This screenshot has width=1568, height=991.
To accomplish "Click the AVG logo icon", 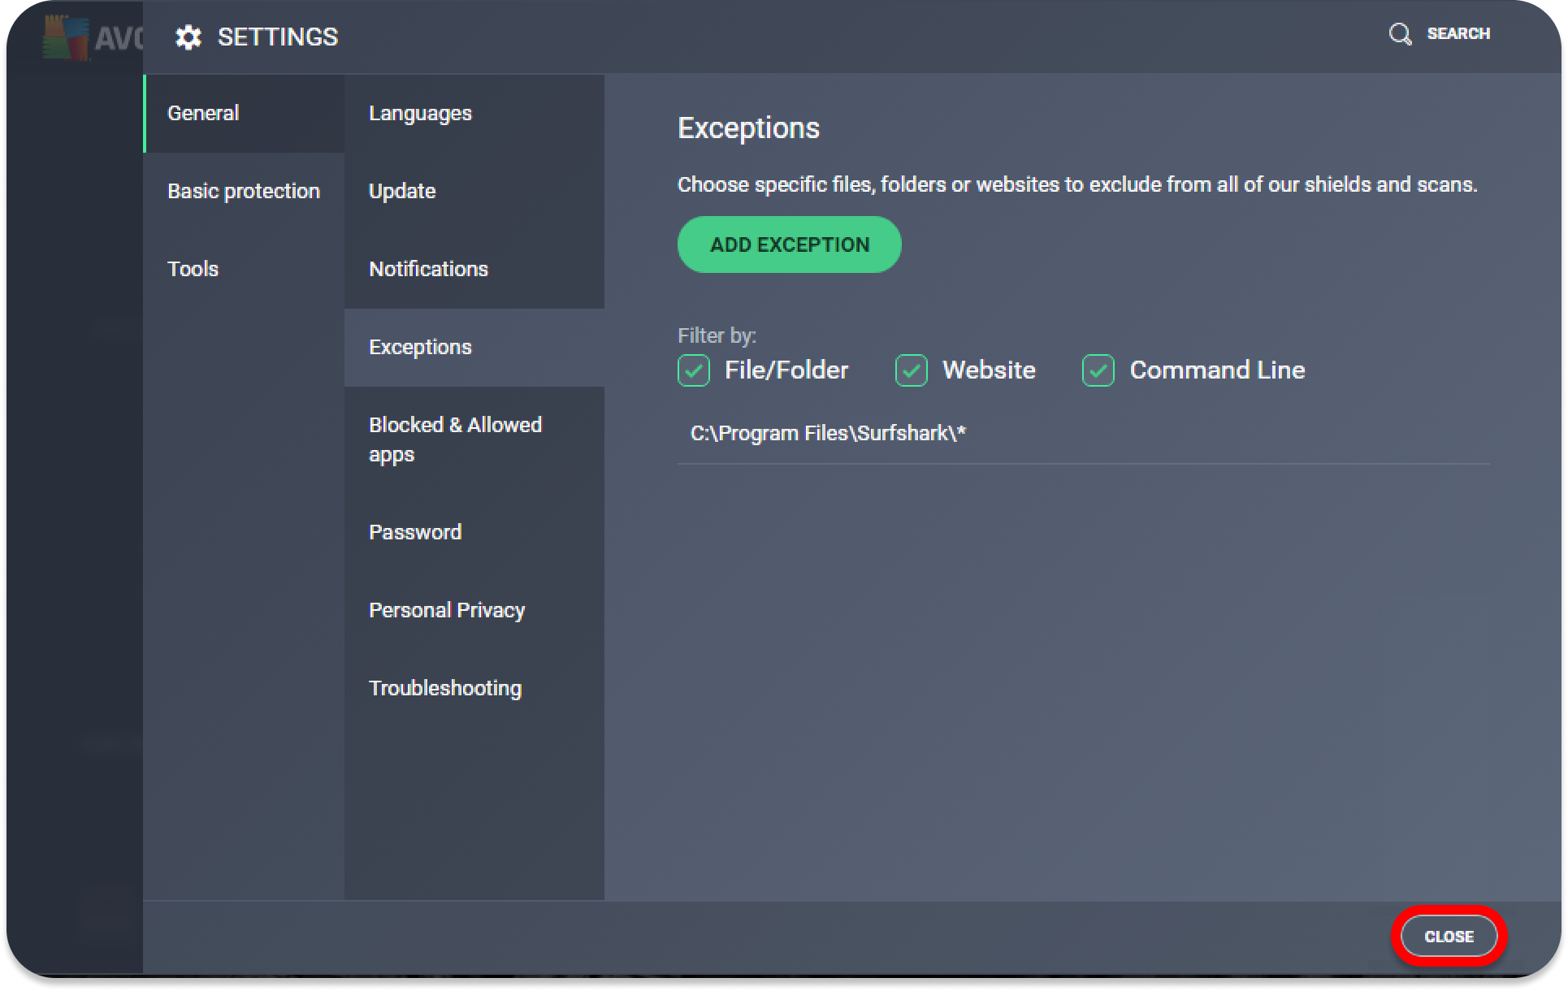I will pyautogui.click(x=67, y=38).
